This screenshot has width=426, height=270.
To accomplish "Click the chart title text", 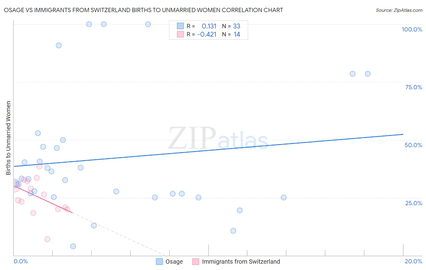I will (x=143, y=10).
